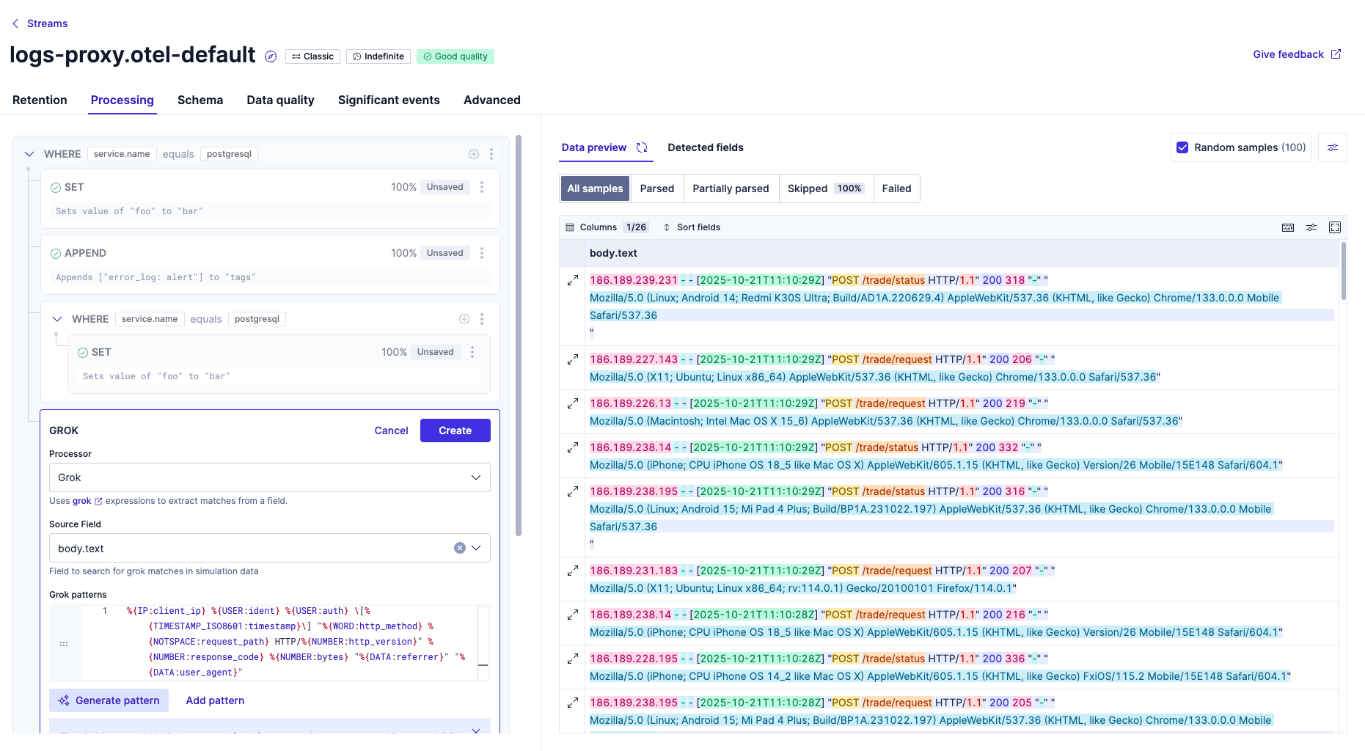Click the add-step plus icon in top WHERE block
The image size is (1365, 751).
tap(474, 154)
